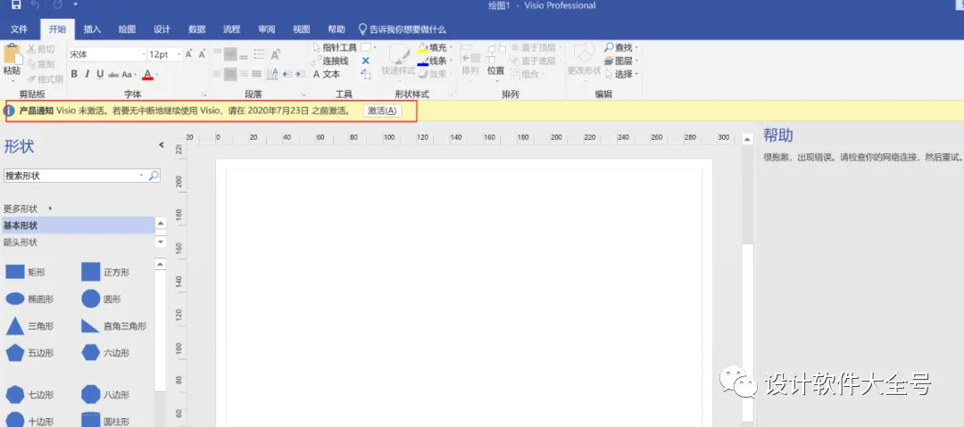Click the Save icon in title bar
Screen dimensions: 964x427
click(x=16, y=5)
